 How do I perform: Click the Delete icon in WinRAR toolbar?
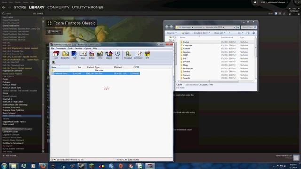pyautogui.click(x=92, y=55)
